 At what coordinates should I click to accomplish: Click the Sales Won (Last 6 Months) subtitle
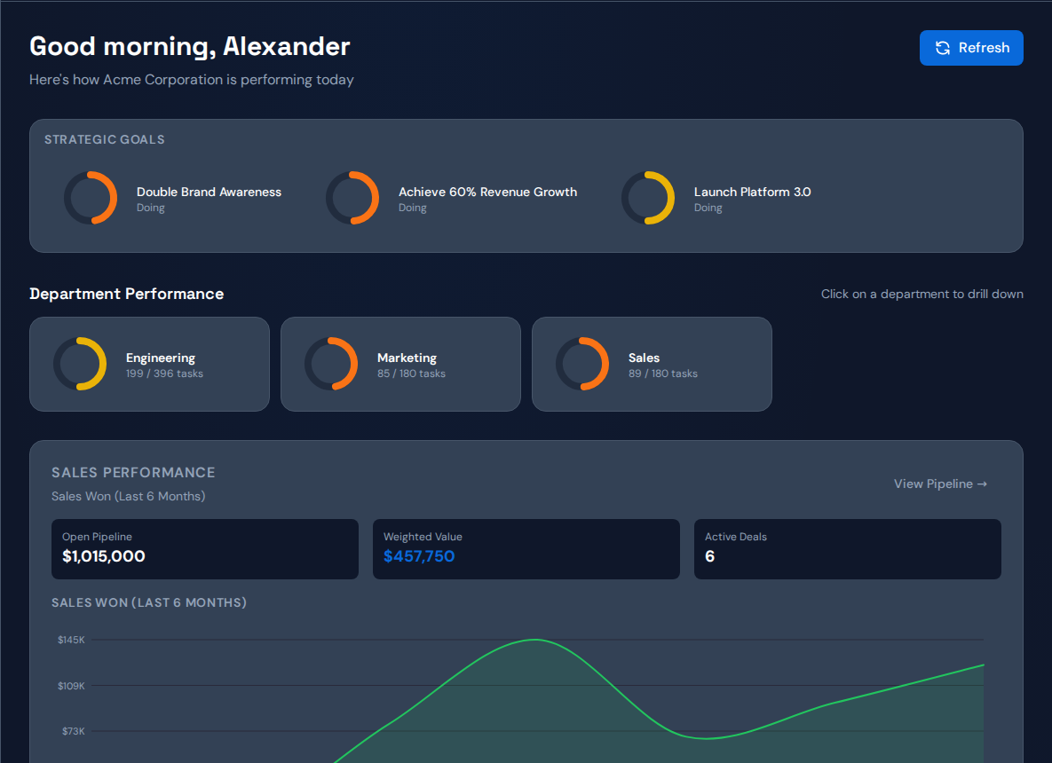[x=128, y=496]
